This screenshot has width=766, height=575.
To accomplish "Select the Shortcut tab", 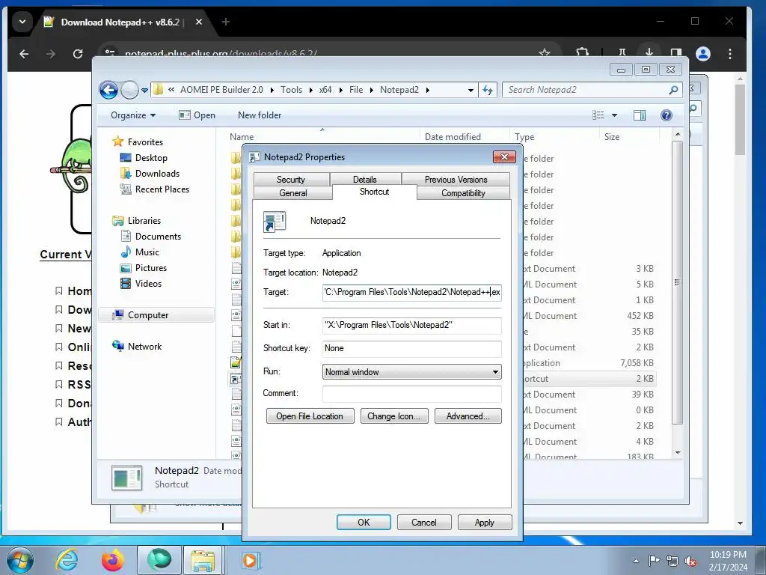I will [374, 192].
